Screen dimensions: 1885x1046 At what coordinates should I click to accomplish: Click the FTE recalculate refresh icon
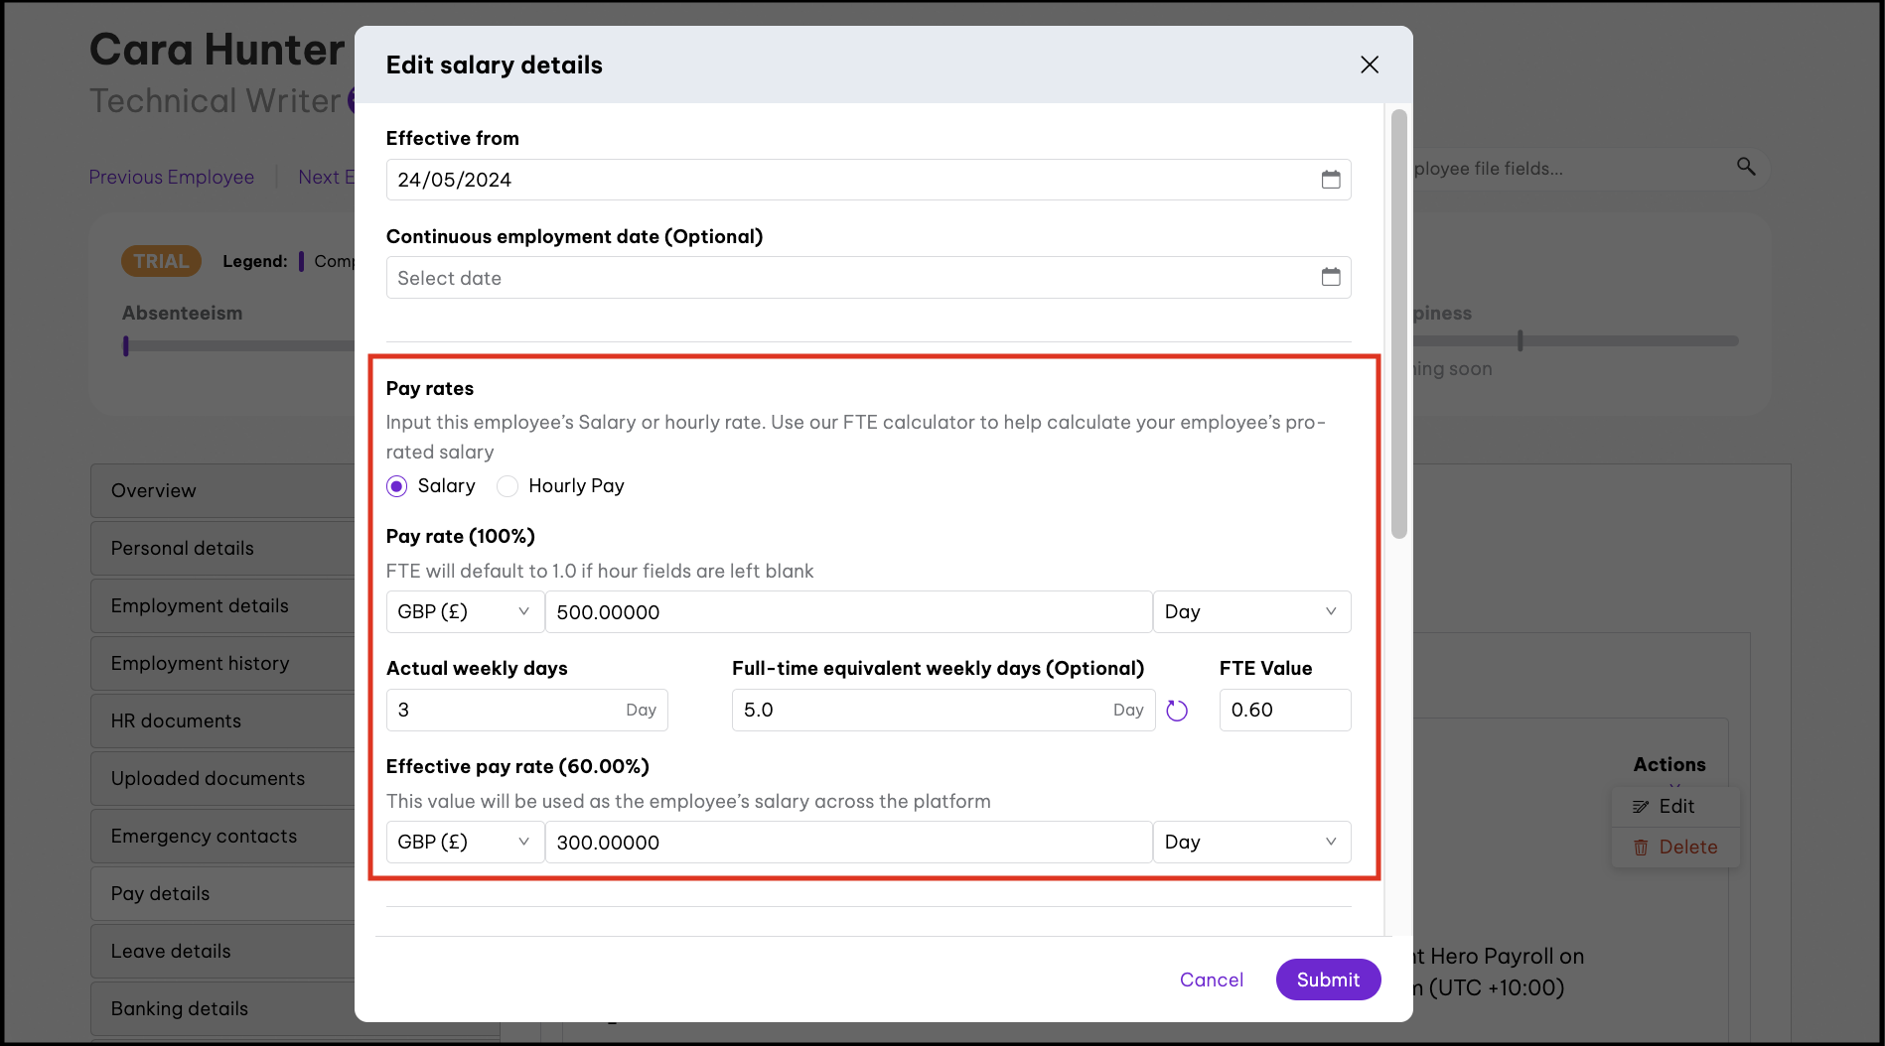1177,711
